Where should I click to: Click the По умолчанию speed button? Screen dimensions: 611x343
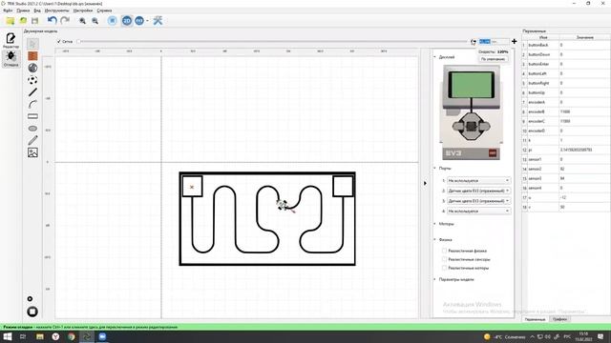tap(493, 59)
